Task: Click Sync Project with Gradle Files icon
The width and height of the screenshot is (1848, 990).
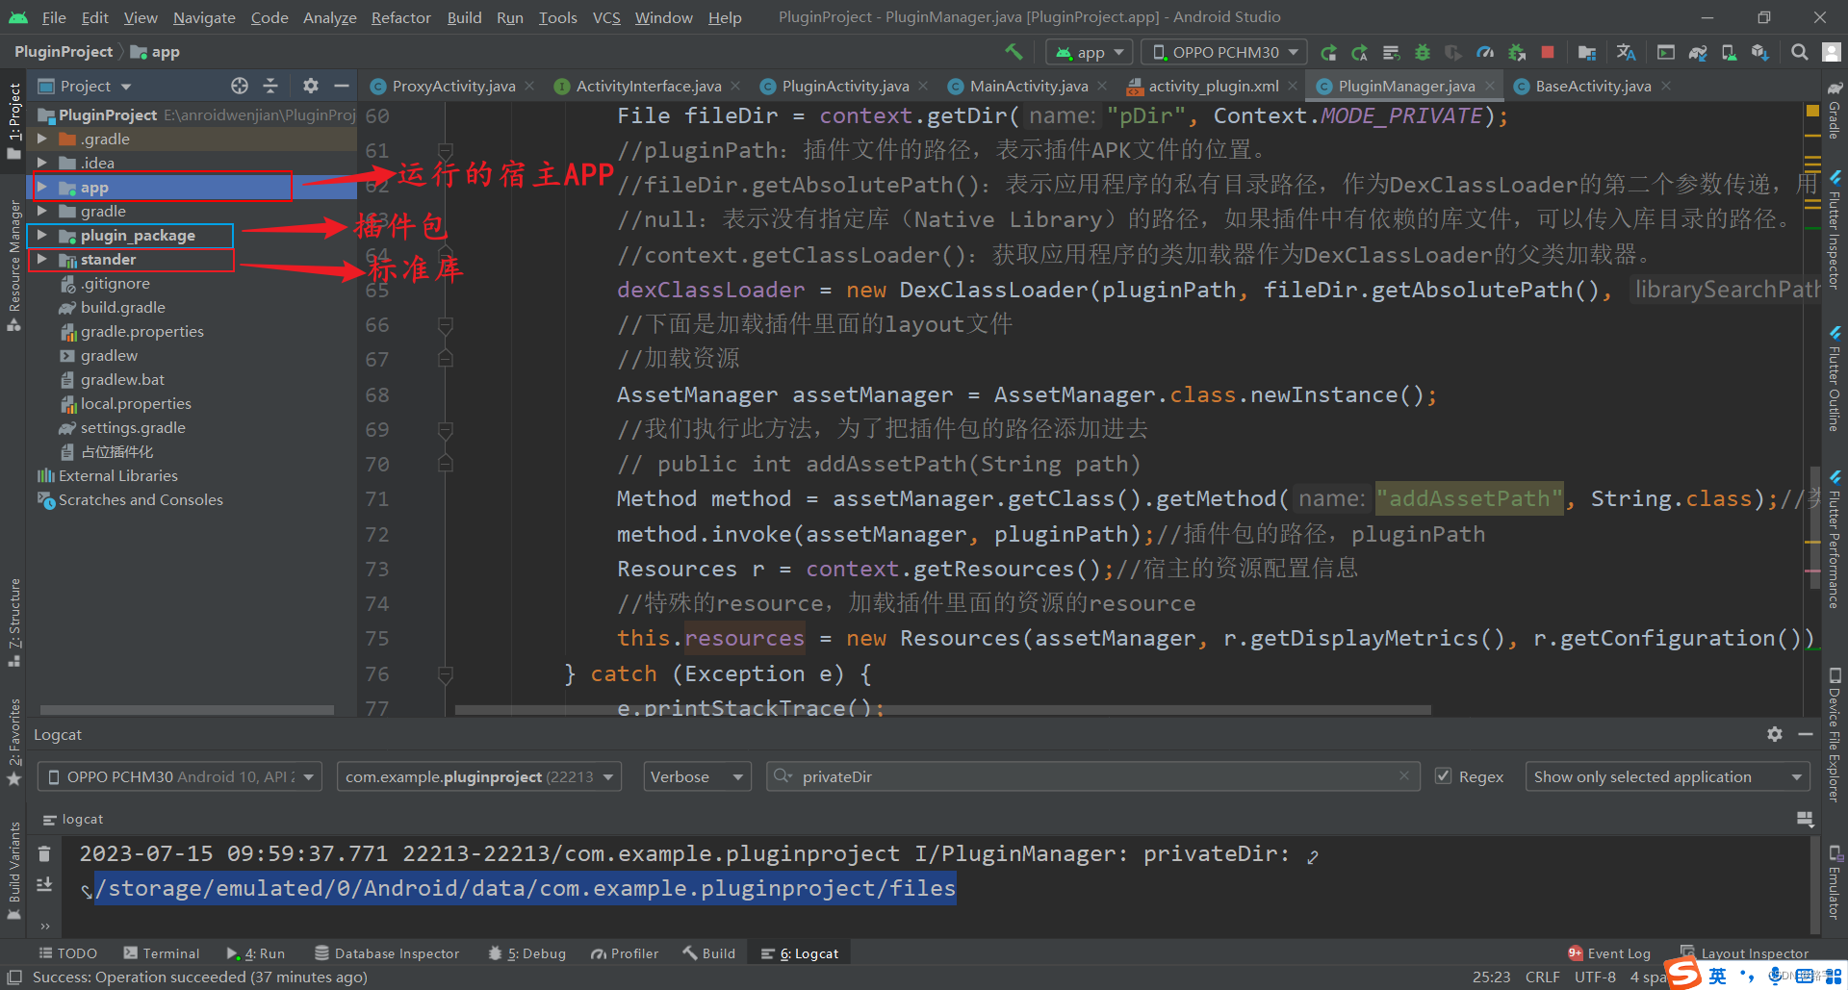Action: point(1698,52)
